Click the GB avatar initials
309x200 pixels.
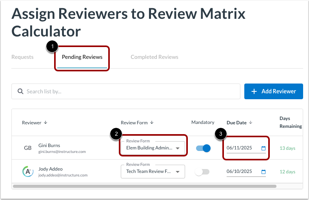point(28,148)
